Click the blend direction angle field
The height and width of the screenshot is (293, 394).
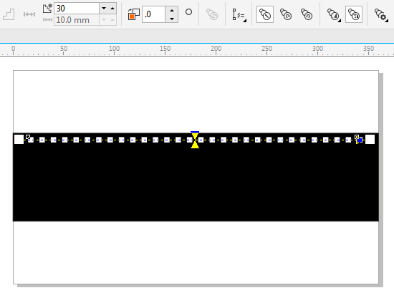tap(153, 14)
